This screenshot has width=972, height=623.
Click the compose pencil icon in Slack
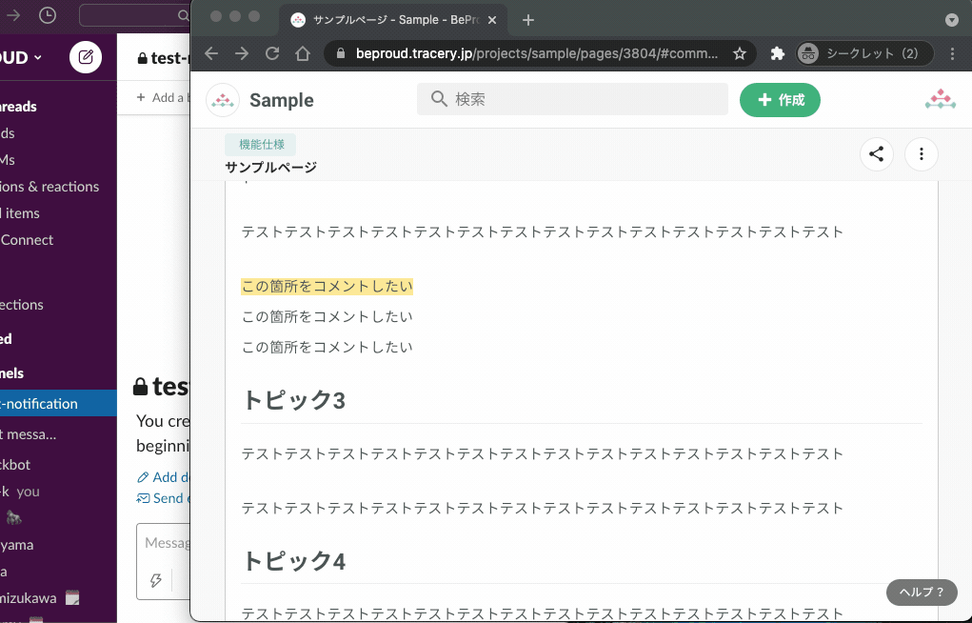pyautogui.click(x=86, y=57)
